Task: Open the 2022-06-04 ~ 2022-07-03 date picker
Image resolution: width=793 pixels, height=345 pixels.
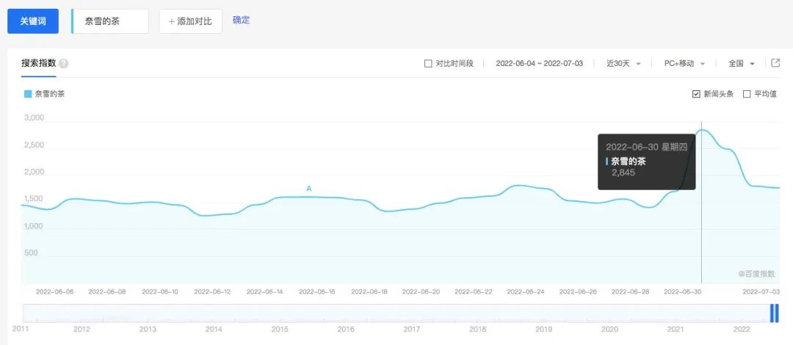Action: [539, 64]
